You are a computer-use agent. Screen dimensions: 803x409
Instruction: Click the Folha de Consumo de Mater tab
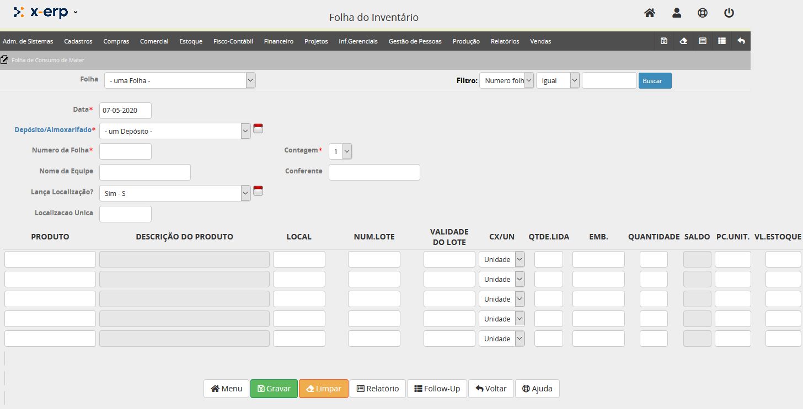pos(48,60)
